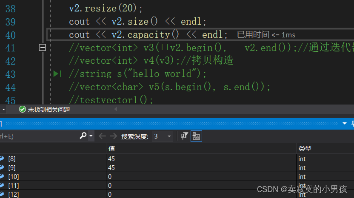354x198 pixels.
Task: Select the [10] row in watch list
Action: 177,177
